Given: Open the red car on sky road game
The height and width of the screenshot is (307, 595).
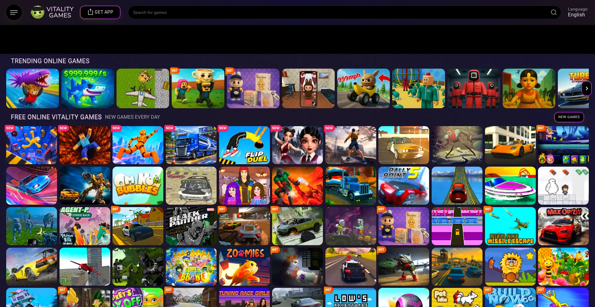Looking at the screenshot, I should pos(457,185).
